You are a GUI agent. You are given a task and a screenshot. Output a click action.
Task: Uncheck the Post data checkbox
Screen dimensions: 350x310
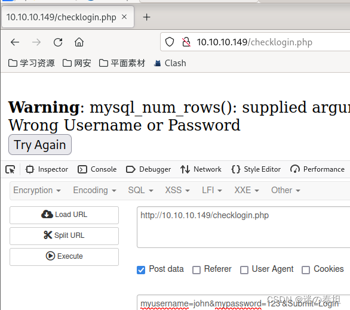[141, 270]
